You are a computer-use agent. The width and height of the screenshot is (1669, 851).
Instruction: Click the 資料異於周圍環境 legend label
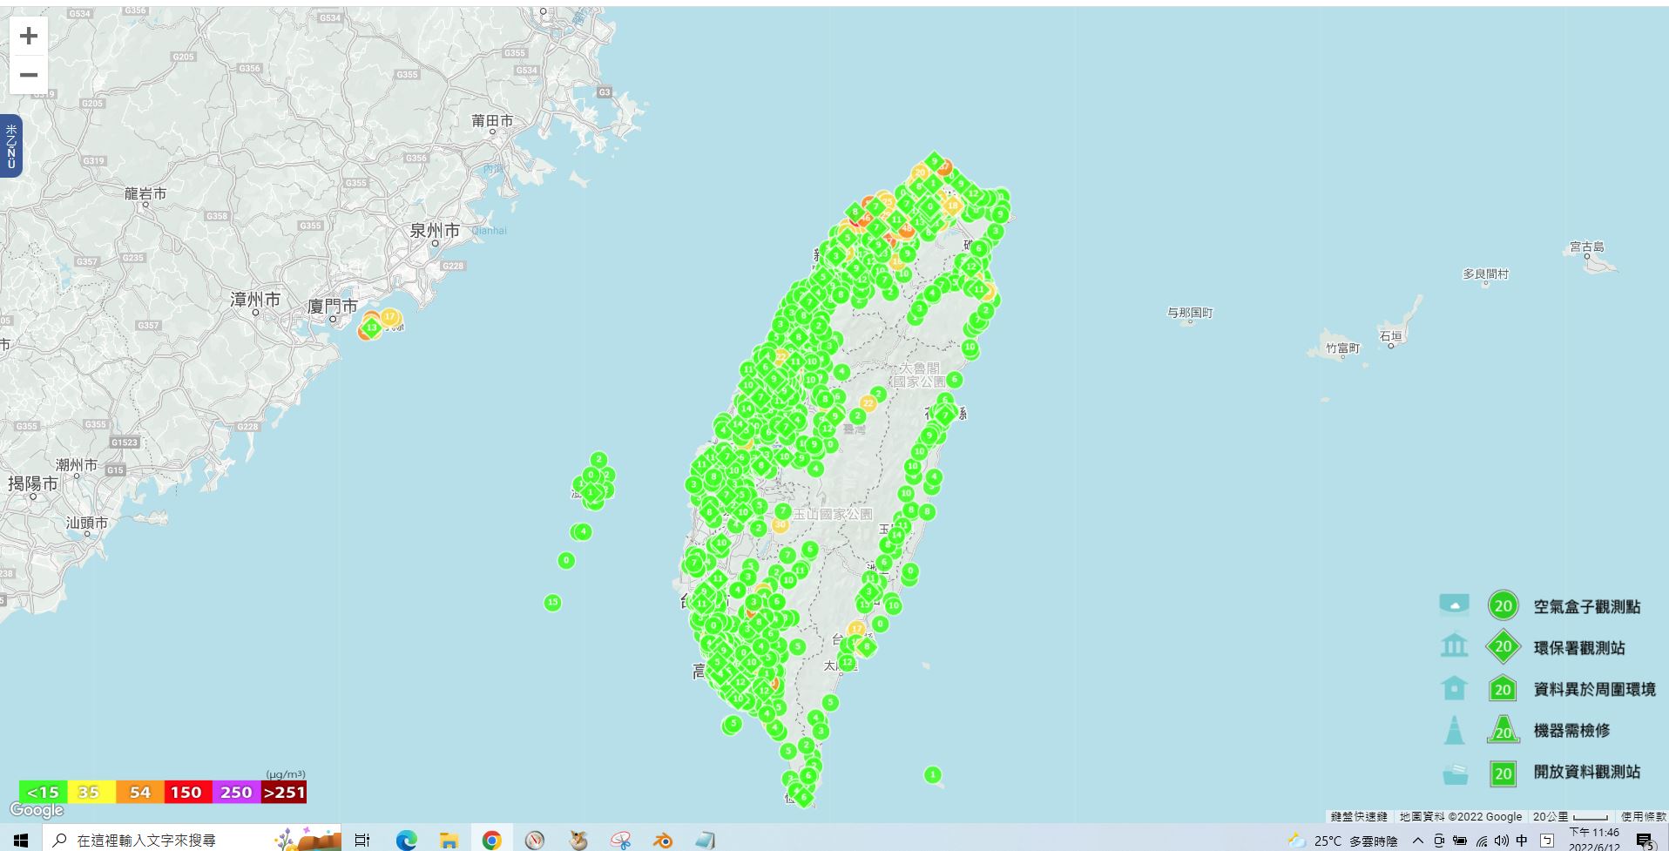click(1594, 689)
